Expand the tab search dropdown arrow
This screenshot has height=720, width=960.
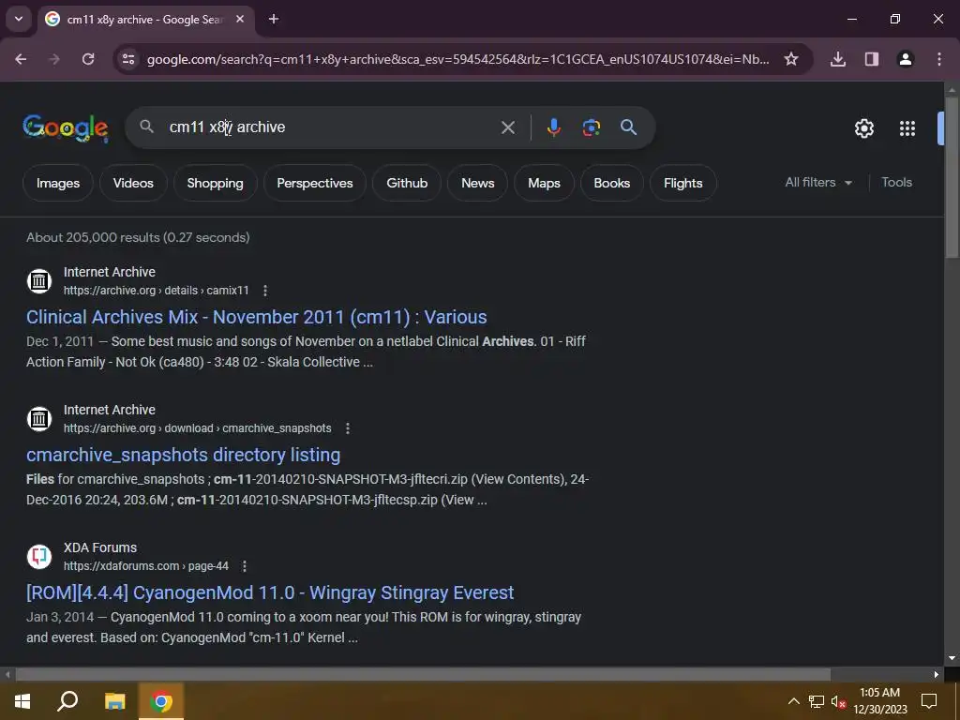pyautogui.click(x=19, y=19)
